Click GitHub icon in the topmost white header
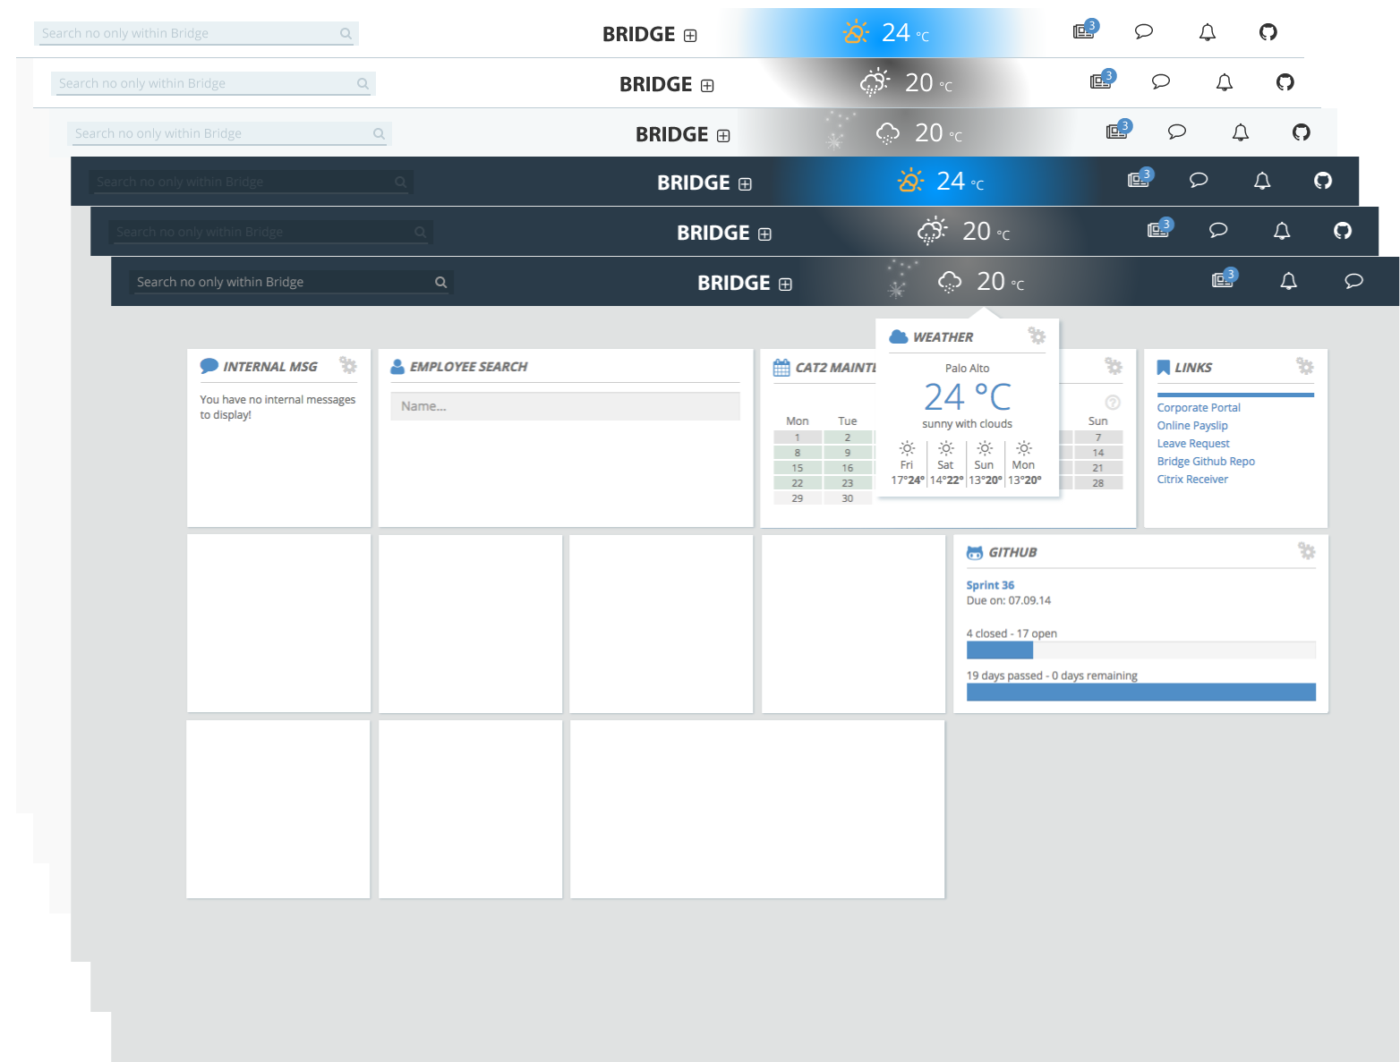This screenshot has width=1400, height=1062. point(1268,33)
